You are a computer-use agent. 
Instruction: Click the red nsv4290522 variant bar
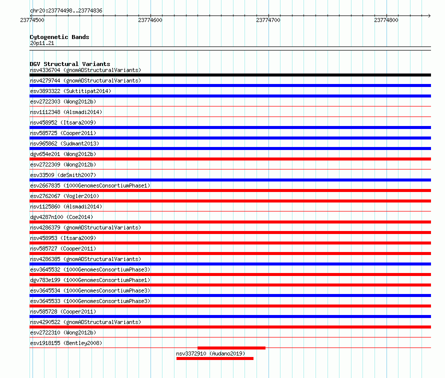click(x=230, y=327)
